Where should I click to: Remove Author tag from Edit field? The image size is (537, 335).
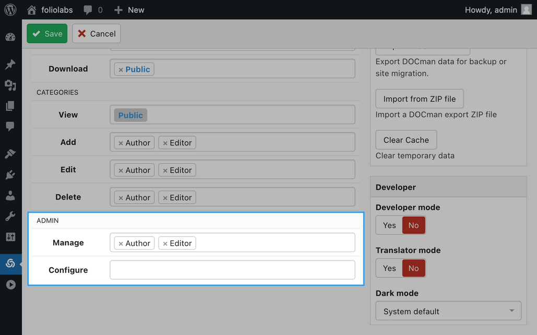click(121, 170)
